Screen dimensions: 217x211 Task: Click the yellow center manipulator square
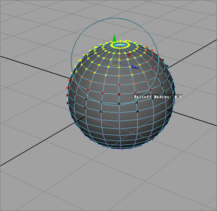(x=115, y=62)
